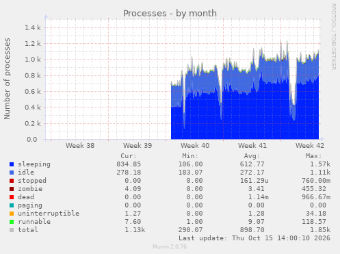The height and width of the screenshot is (254, 340).
Task: Click the 'Min:' column header
Action: click(x=190, y=156)
